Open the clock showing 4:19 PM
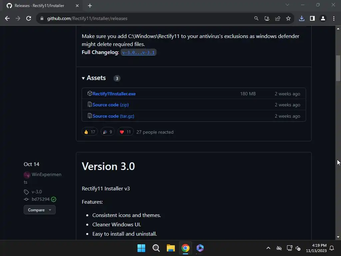 tap(316, 248)
